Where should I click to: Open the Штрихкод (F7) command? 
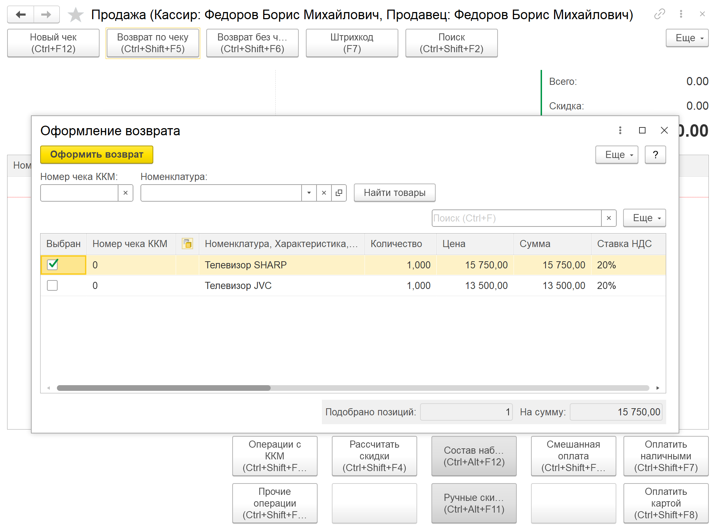pyautogui.click(x=351, y=43)
